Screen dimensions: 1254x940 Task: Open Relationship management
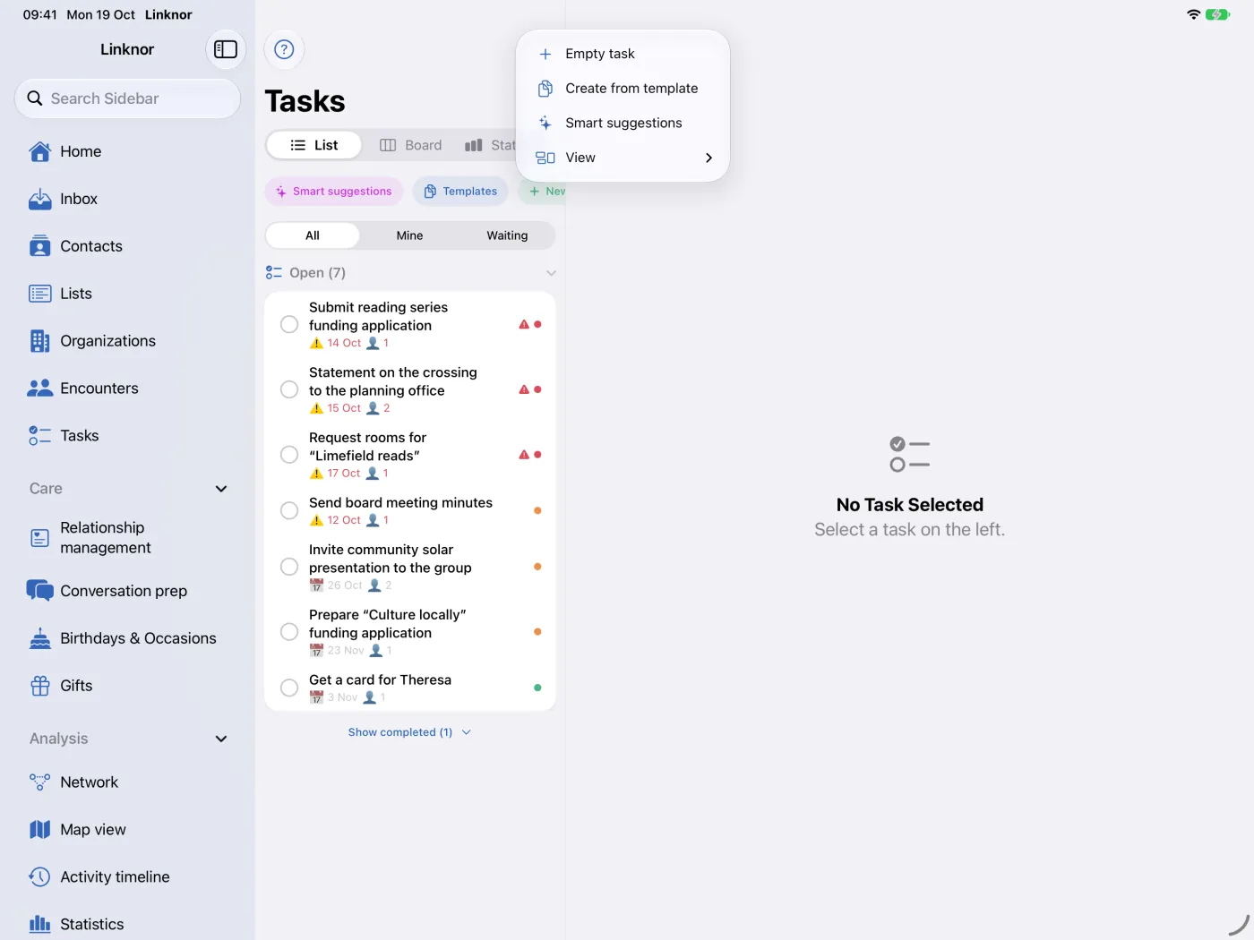point(127,538)
